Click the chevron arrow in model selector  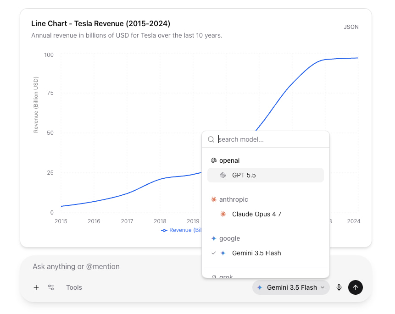pos(323,287)
